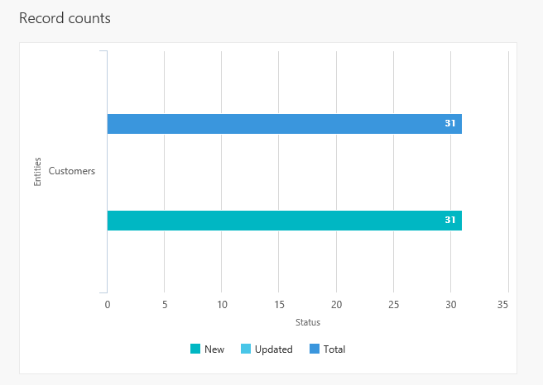This screenshot has width=543, height=385.
Task: Click the 35 tick on the horizontal axis
Action: [502, 305]
